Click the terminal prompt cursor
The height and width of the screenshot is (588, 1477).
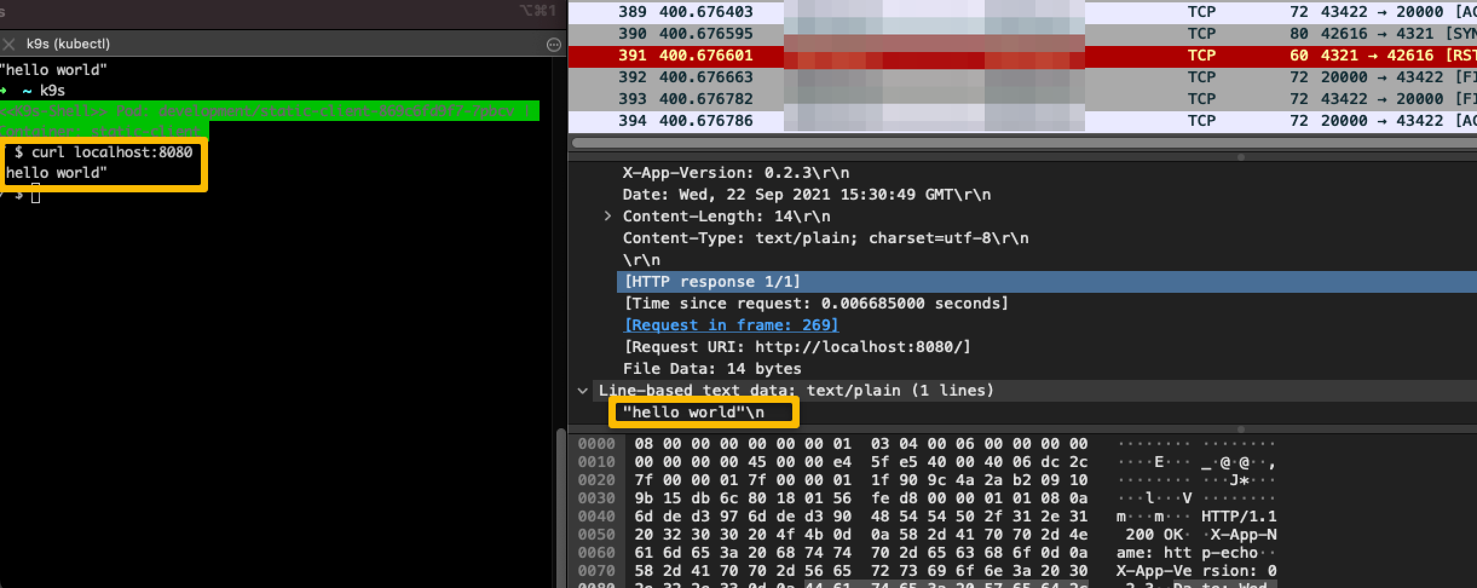click(x=36, y=195)
